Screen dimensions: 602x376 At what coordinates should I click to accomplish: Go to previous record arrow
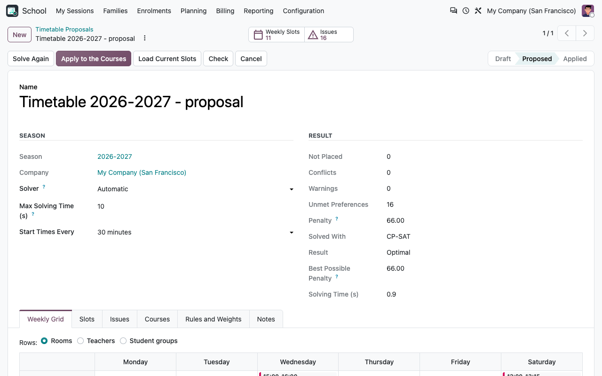point(567,33)
